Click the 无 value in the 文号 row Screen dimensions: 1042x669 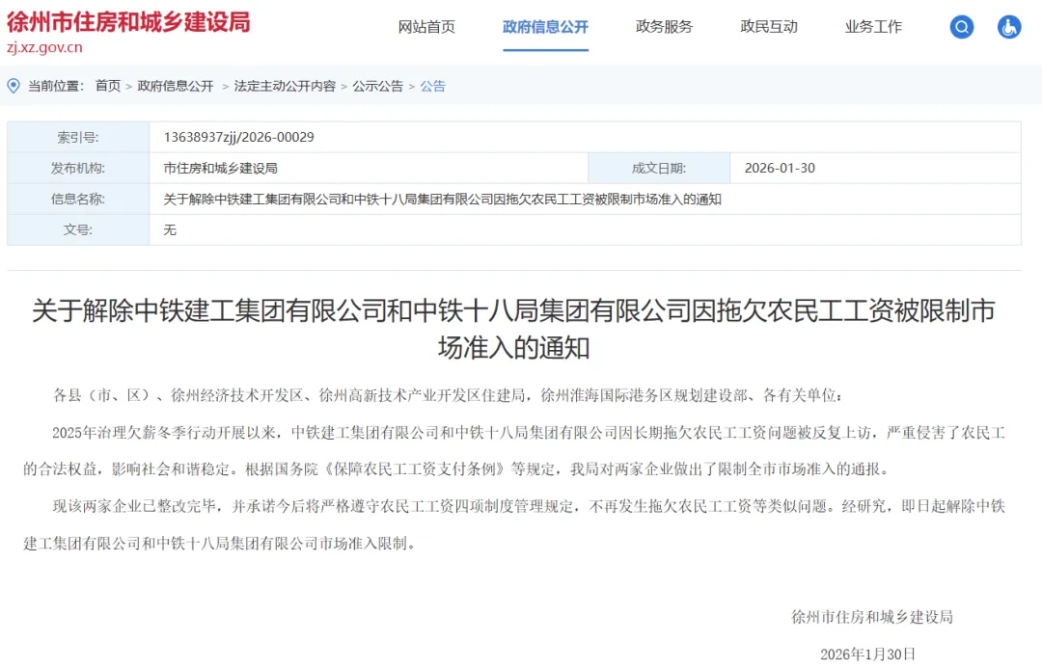(x=170, y=229)
